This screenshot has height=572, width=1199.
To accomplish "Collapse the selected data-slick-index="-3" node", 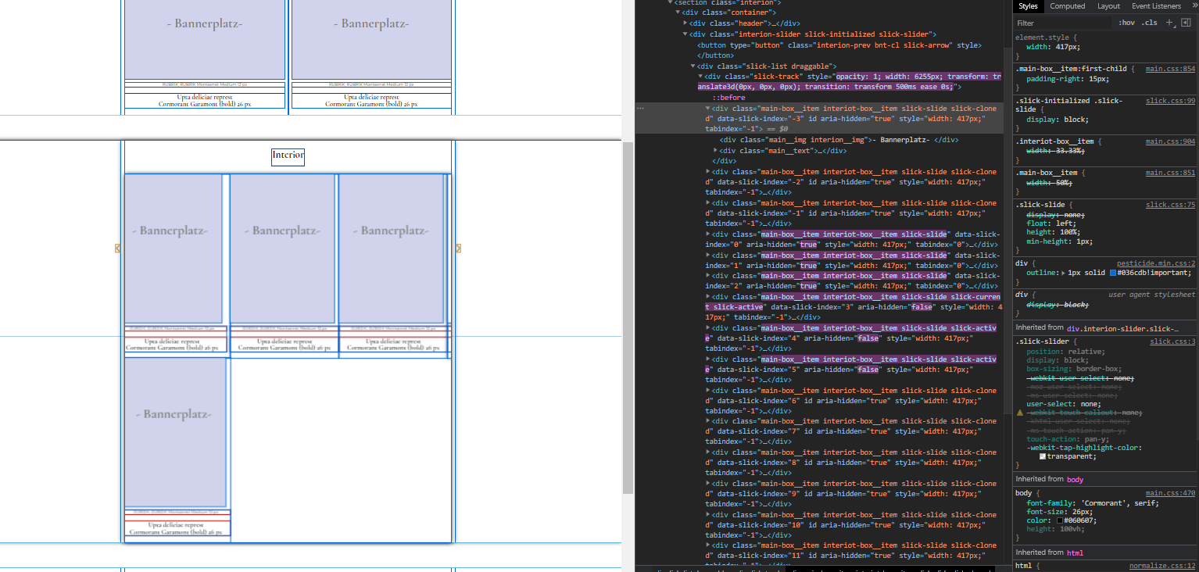I will tap(708, 109).
